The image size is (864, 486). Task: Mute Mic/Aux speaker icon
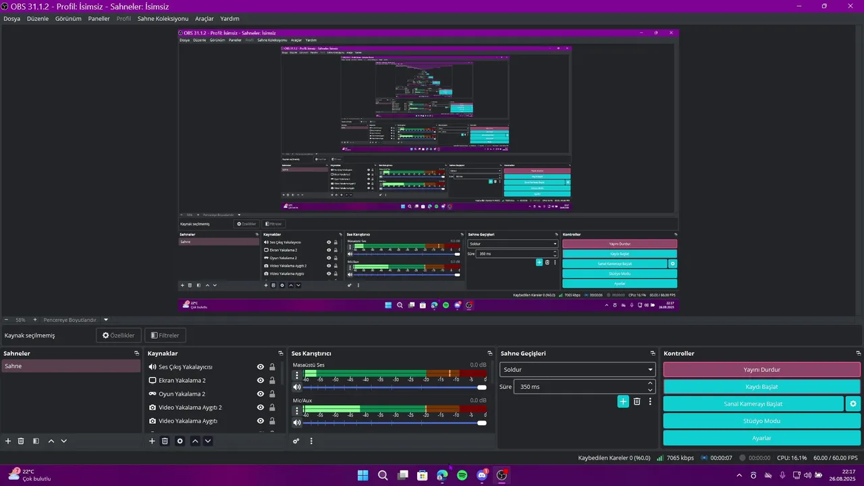click(296, 423)
